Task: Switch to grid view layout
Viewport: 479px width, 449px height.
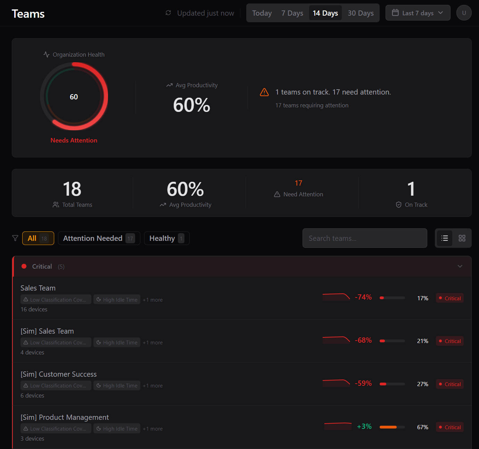Action: (462, 238)
